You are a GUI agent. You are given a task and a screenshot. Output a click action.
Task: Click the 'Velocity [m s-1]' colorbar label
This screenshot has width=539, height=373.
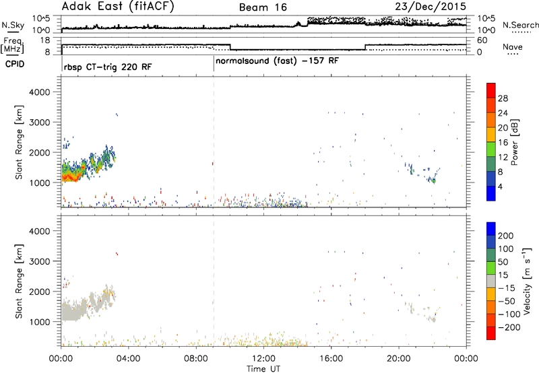tap(527, 281)
